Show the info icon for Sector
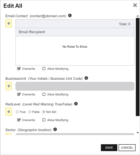 [55, 129]
